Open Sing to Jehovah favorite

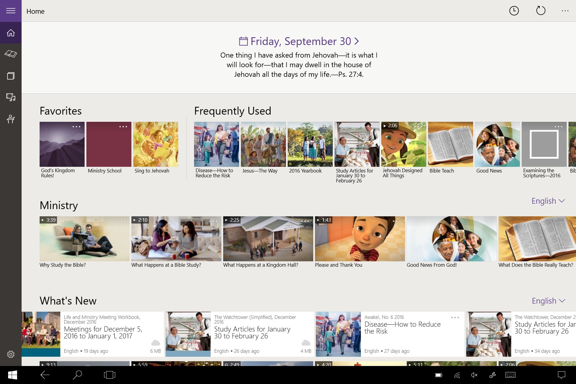tap(155, 144)
